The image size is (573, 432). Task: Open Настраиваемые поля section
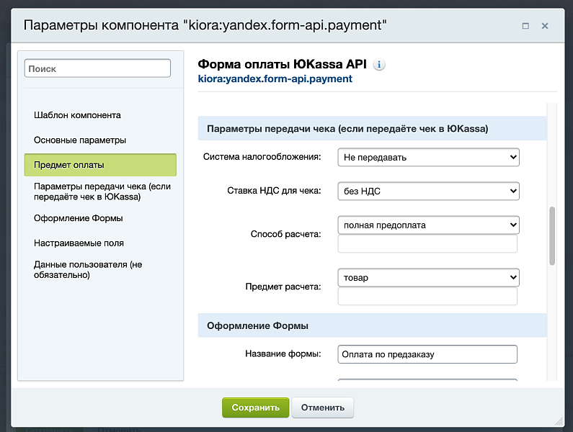click(x=79, y=243)
